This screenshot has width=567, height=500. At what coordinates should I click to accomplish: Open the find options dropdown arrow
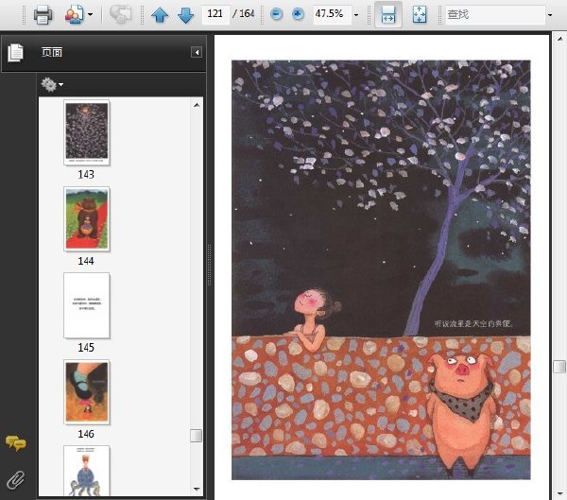[x=550, y=15]
